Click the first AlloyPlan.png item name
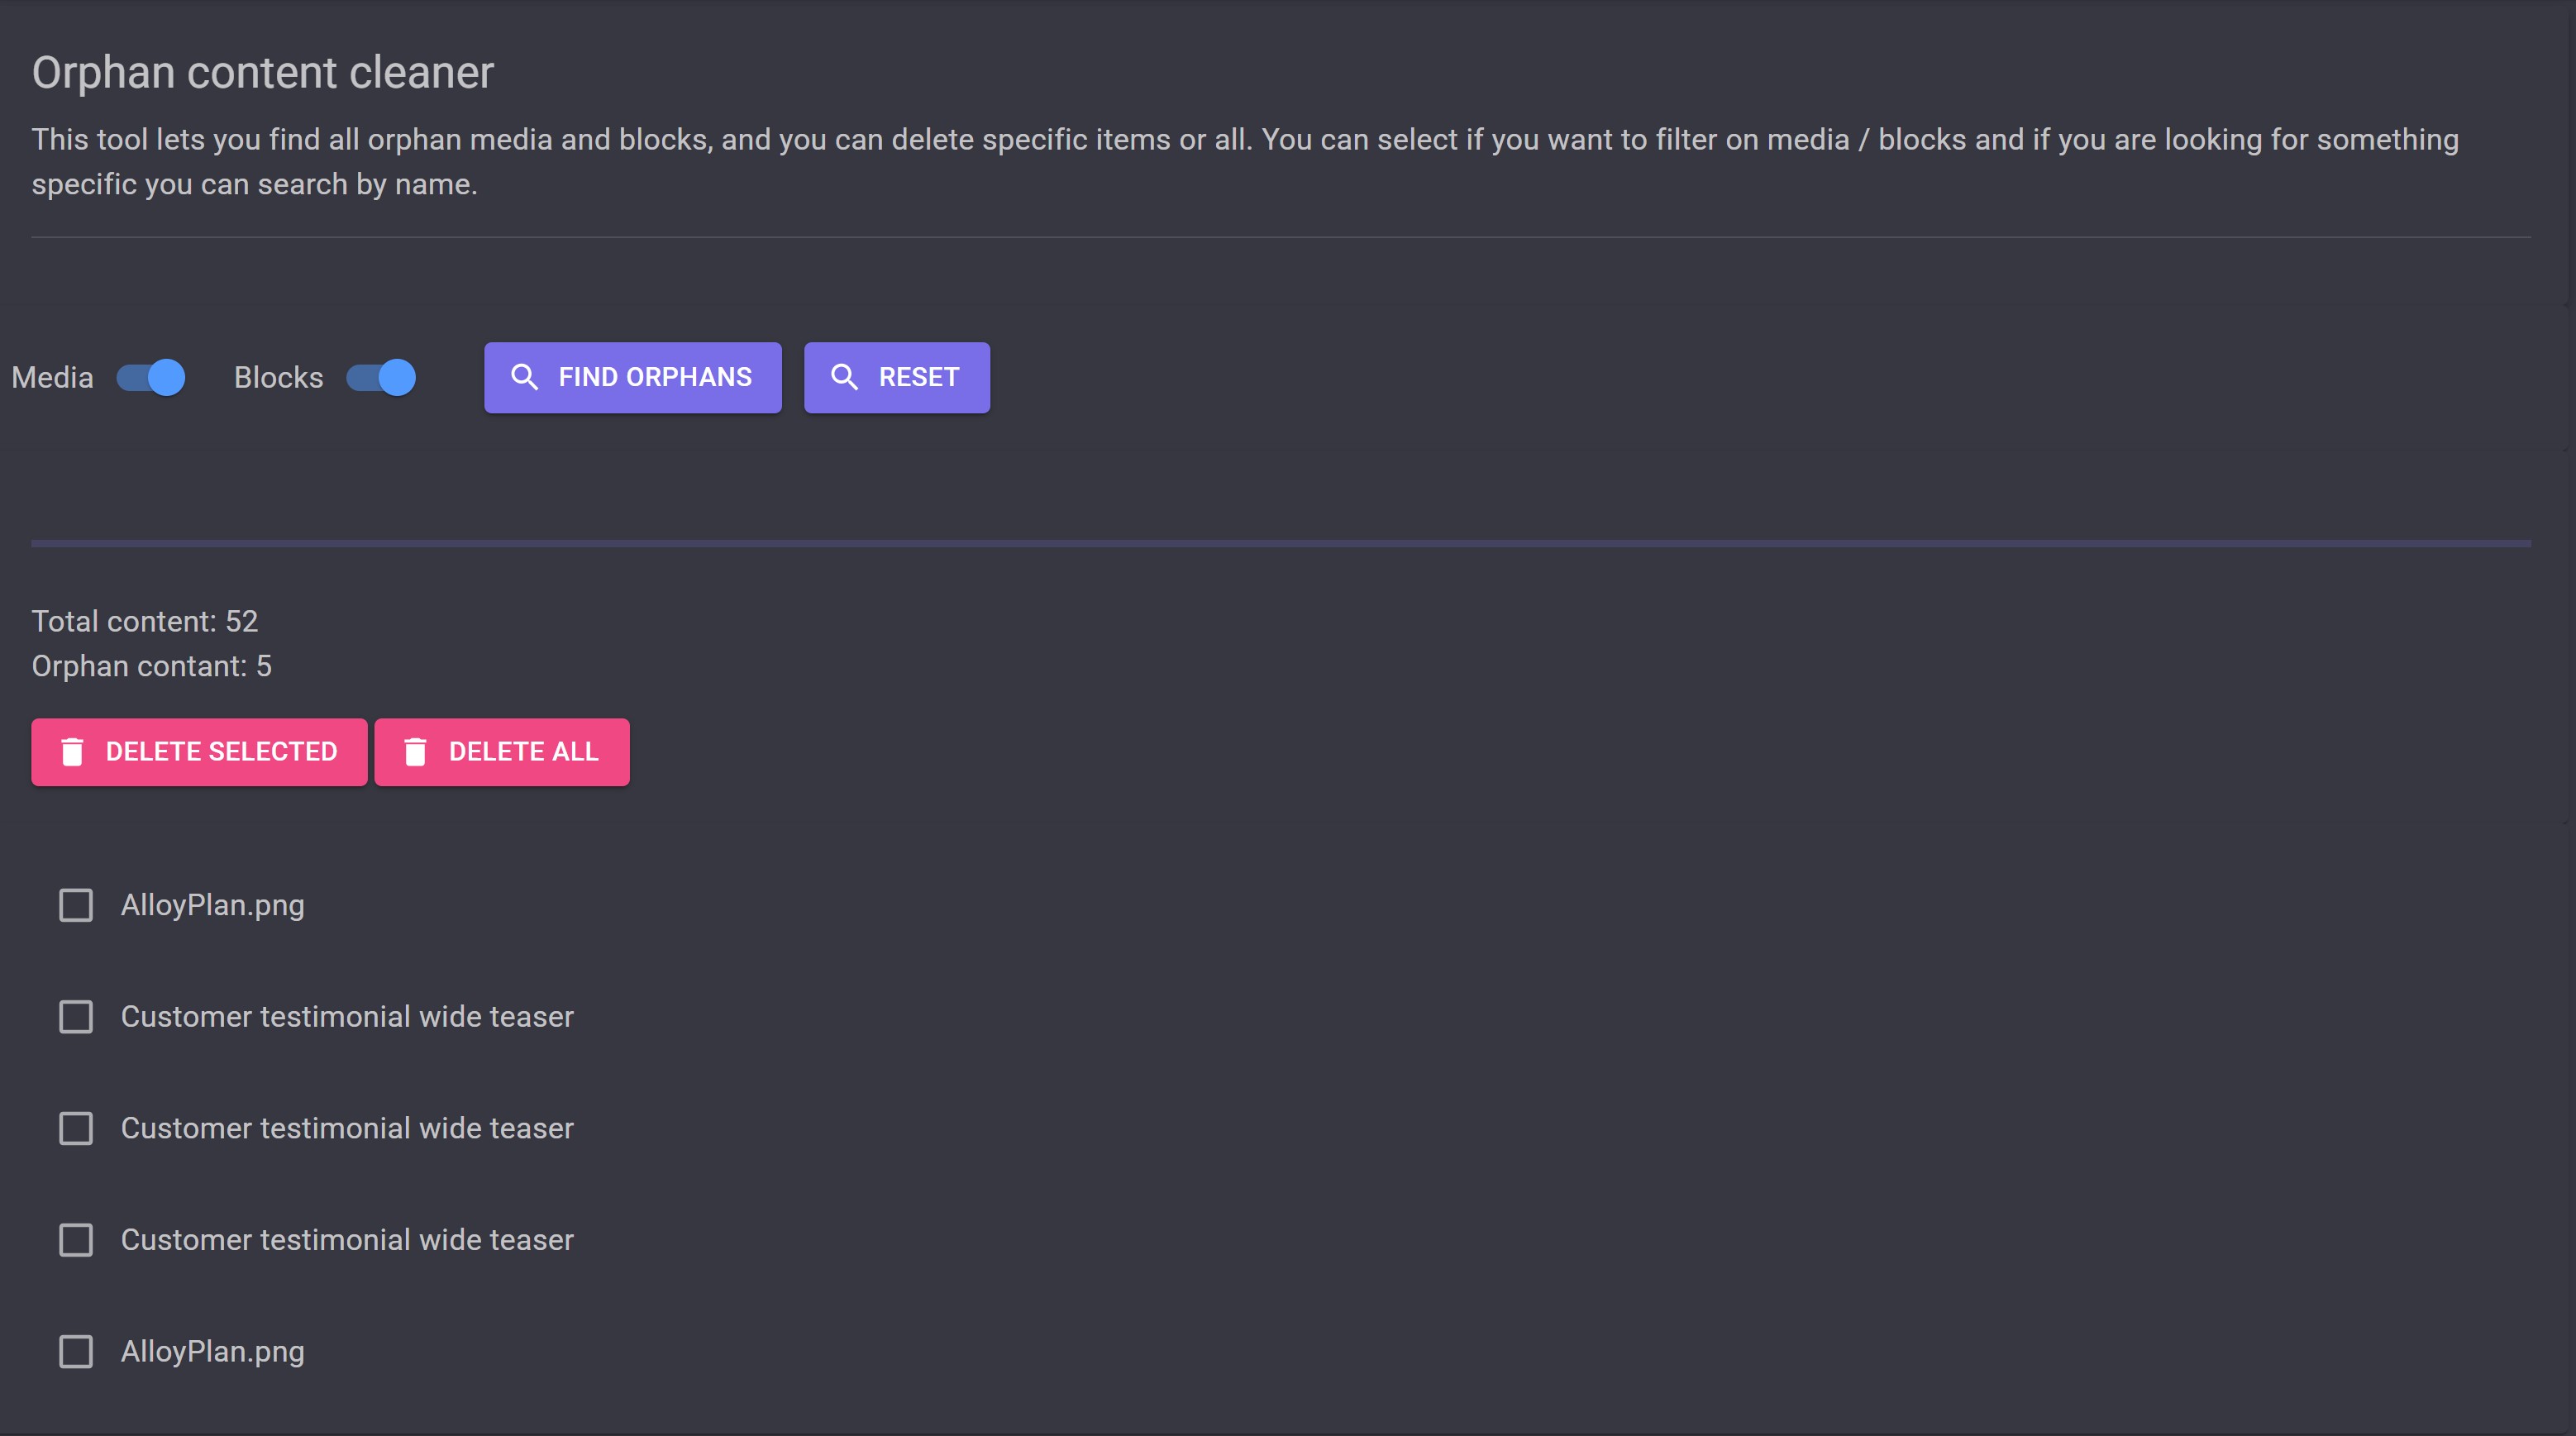The image size is (2576, 1436). [x=212, y=905]
